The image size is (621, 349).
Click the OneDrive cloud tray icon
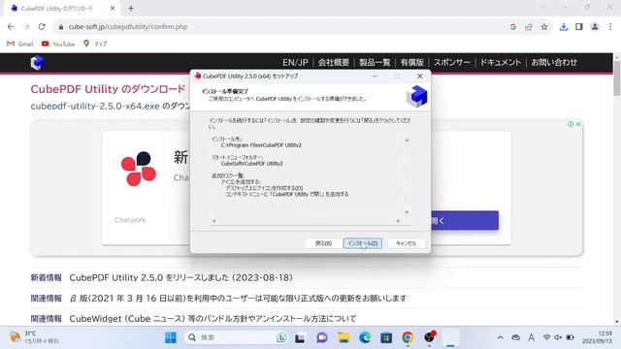[515, 337]
